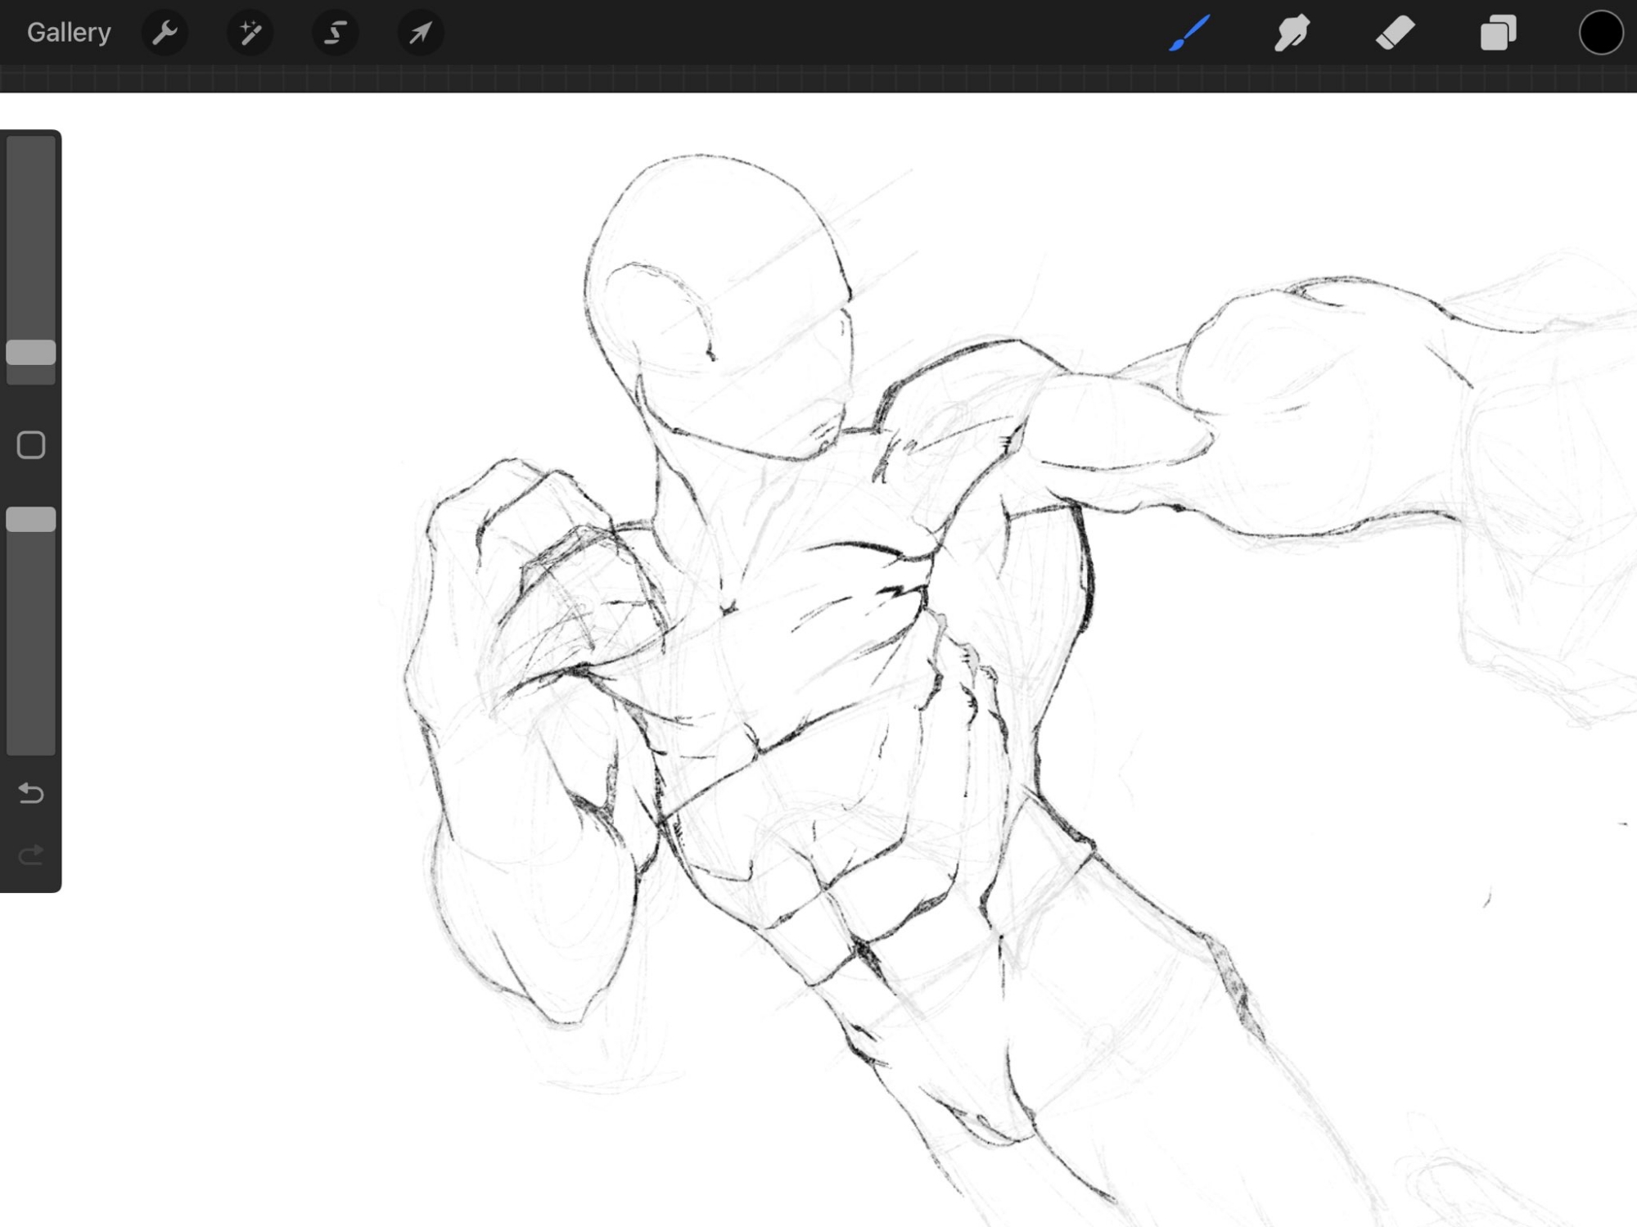Click the brush size slider handle
Screen dimensions: 1637x1227
[x=31, y=353]
